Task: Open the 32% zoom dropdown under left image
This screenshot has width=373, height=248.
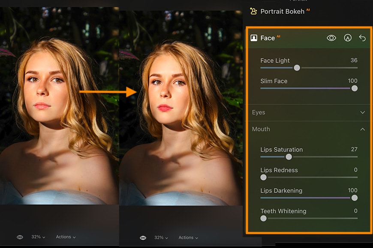Action: [x=38, y=237]
